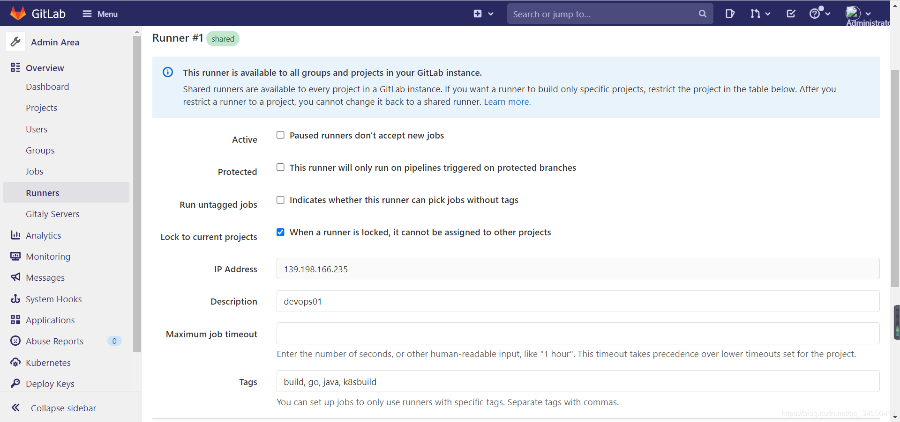Viewport: 900px width, 422px height.
Task: Open the Issues icon in the top bar
Action: [x=730, y=14]
